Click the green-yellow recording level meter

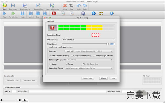(87, 28)
